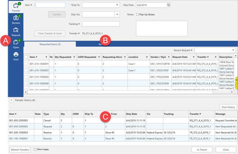Switch to the Requested Items tab

(x=50, y=44)
